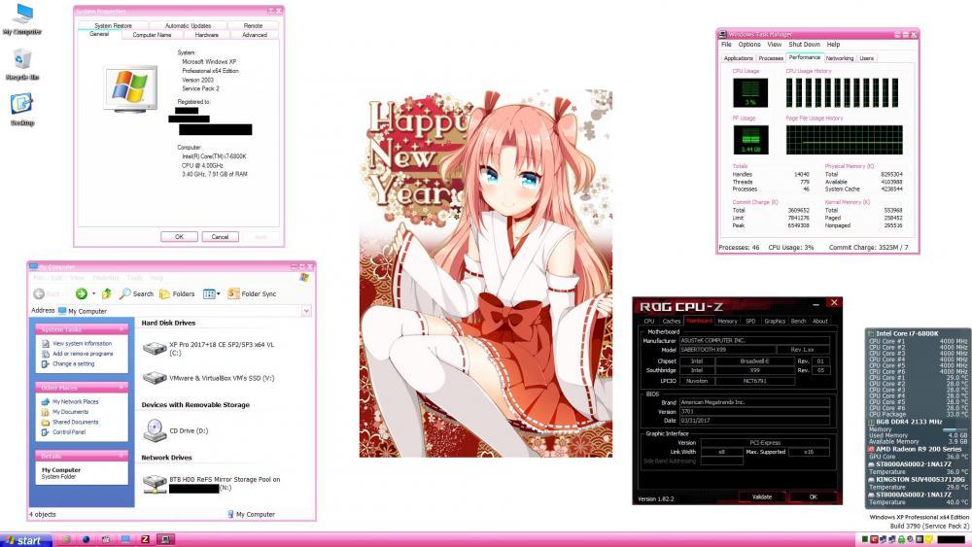Click View system information link

pyautogui.click(x=82, y=343)
